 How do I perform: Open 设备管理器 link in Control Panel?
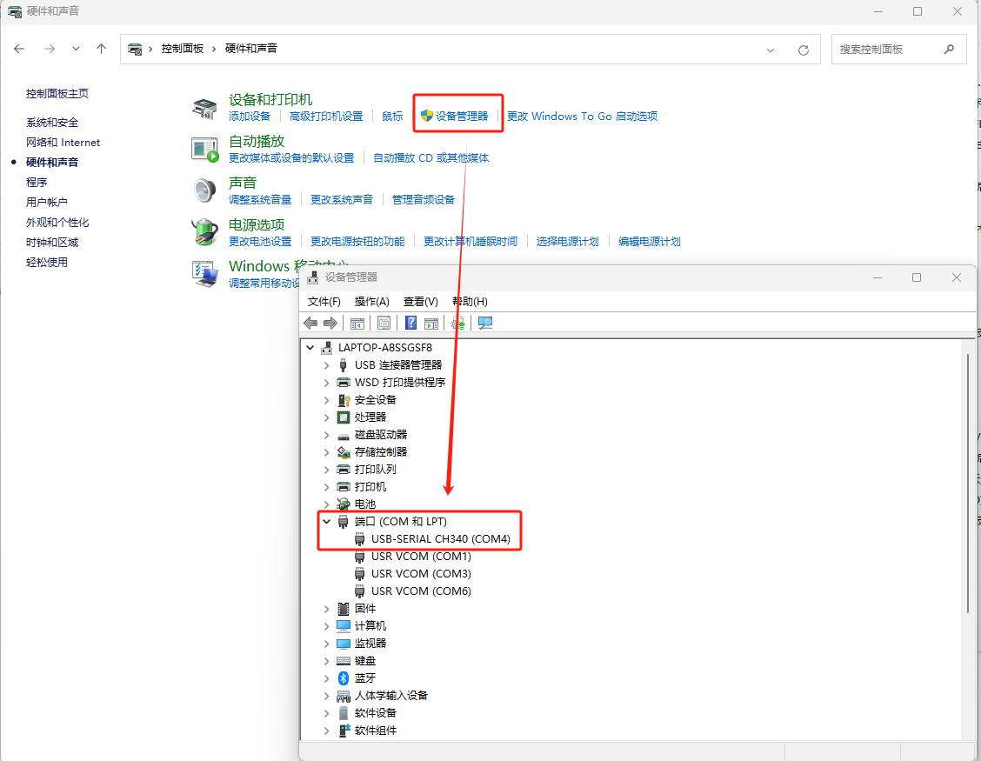[x=462, y=116]
